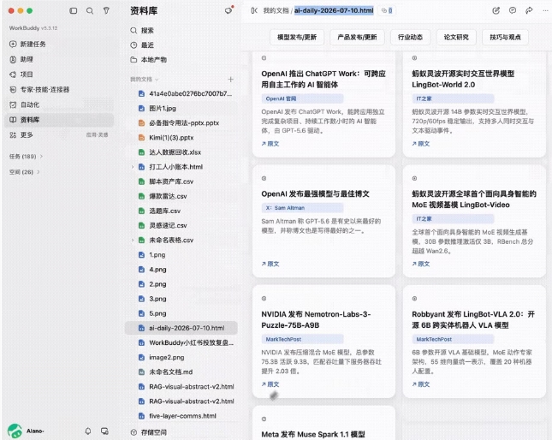Screen dimensions: 552x440
Task: Open notifications bell icon
Action: 88,431
